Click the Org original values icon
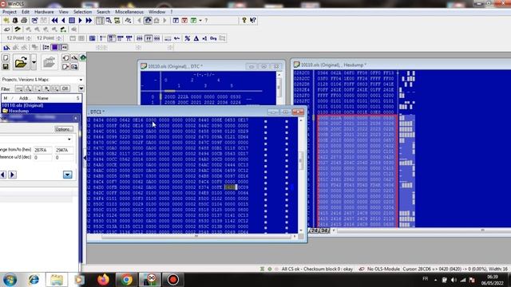Viewport: 511px width, 287px height. point(213,38)
